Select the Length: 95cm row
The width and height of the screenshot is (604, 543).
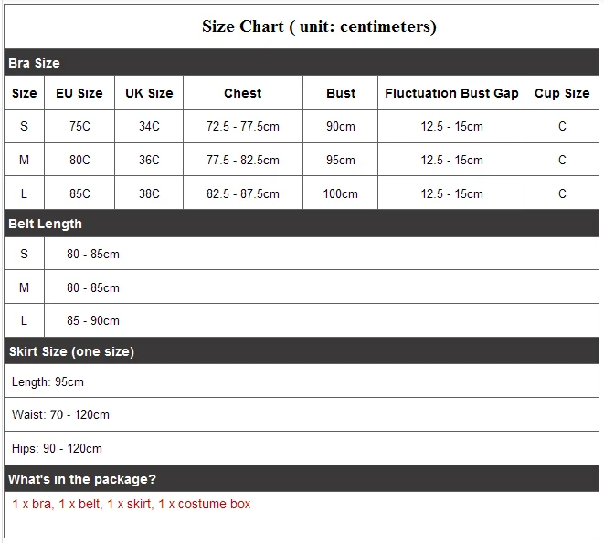[x=302, y=381]
